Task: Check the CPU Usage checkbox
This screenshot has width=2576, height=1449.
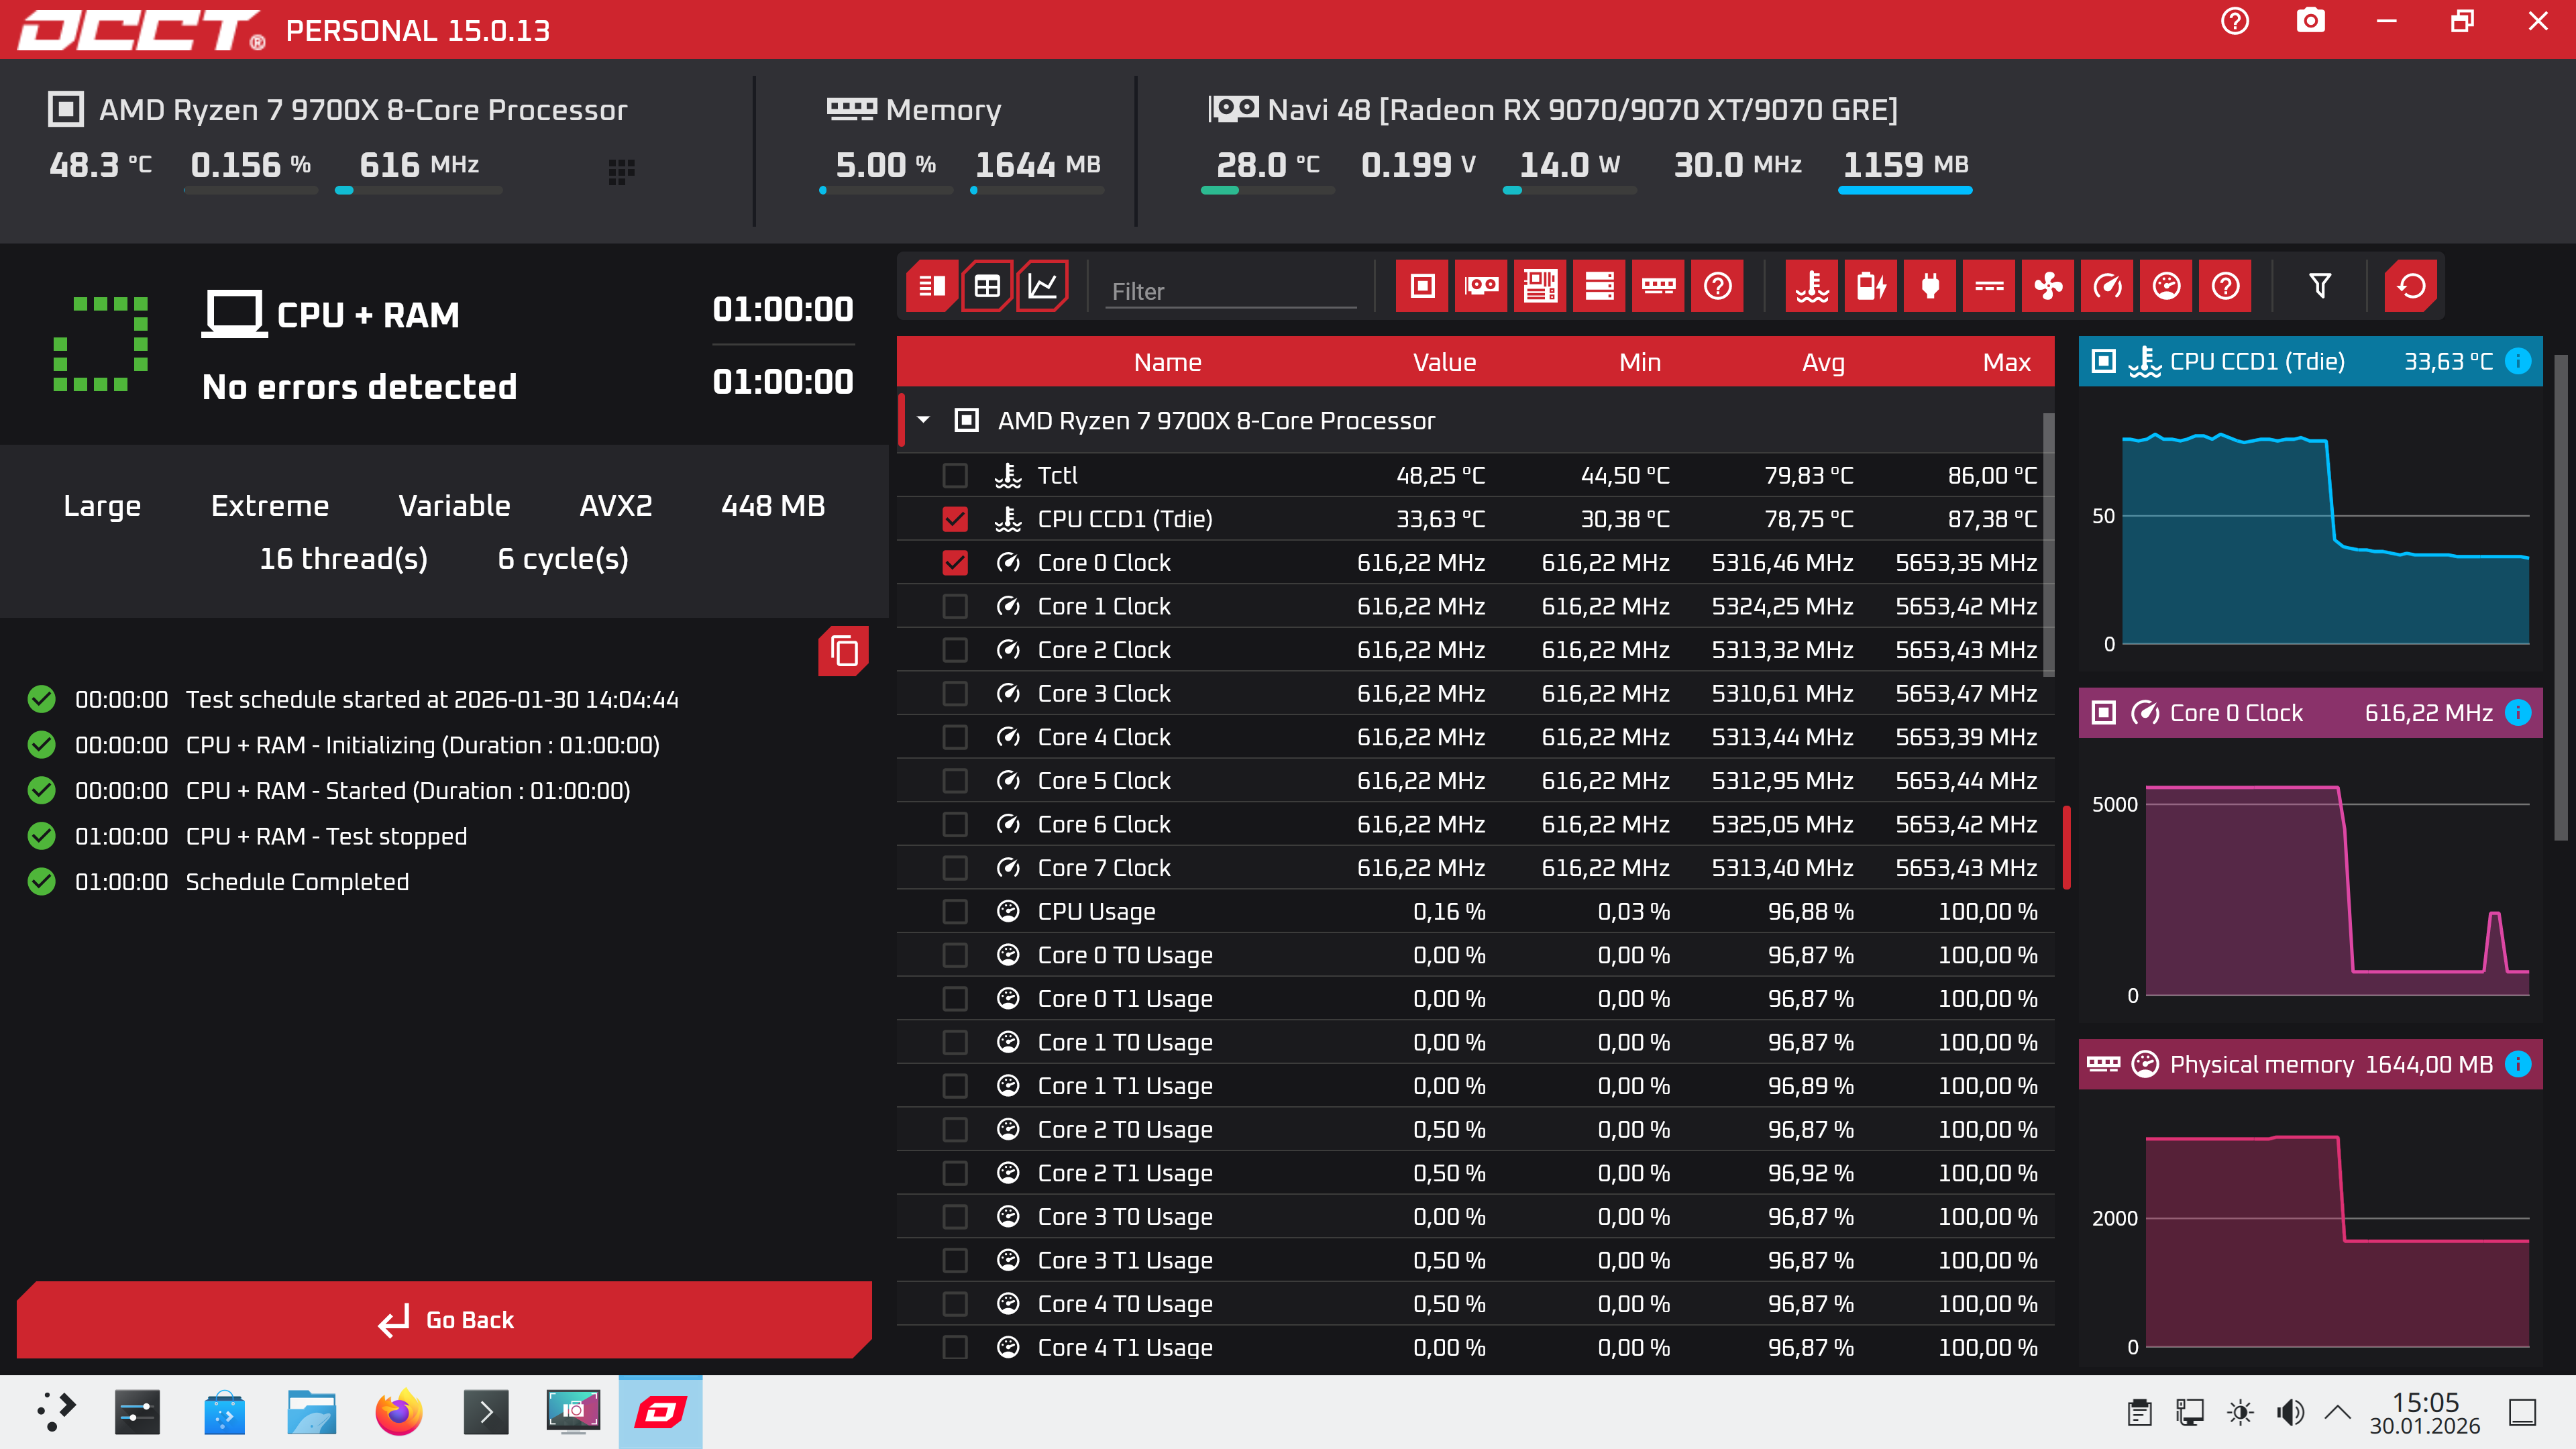Action: (955, 912)
